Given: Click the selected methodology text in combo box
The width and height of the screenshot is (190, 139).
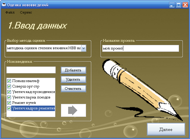Looking at the screenshot, I should [44, 48].
